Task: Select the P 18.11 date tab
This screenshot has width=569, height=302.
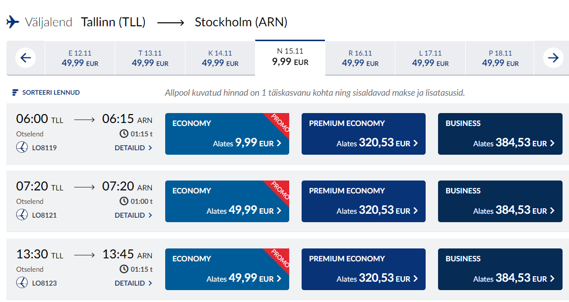Action: [x=500, y=58]
